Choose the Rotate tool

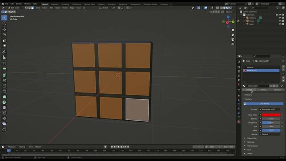[4, 35]
